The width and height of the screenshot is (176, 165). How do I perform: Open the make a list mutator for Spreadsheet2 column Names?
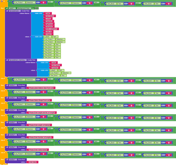pos(33,14)
